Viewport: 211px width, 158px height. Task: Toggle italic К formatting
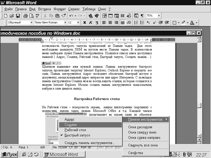tap(91, 23)
